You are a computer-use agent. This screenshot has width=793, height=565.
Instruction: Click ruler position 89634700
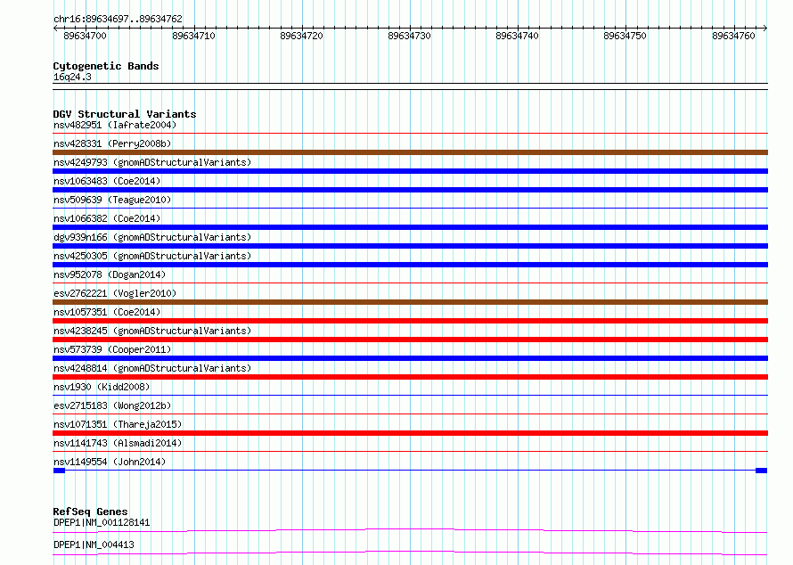coord(85,36)
